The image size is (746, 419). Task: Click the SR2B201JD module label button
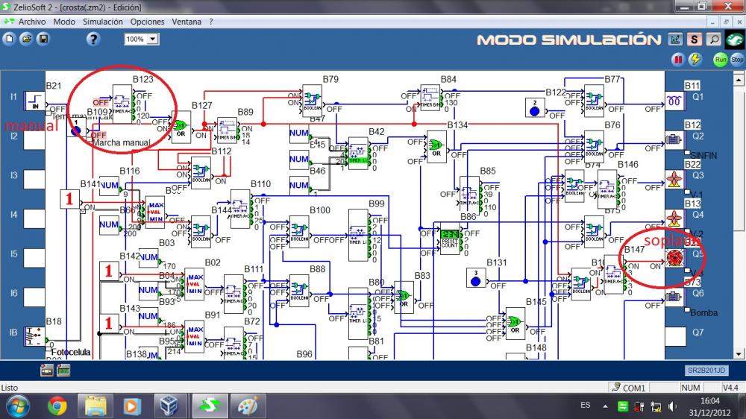706,370
